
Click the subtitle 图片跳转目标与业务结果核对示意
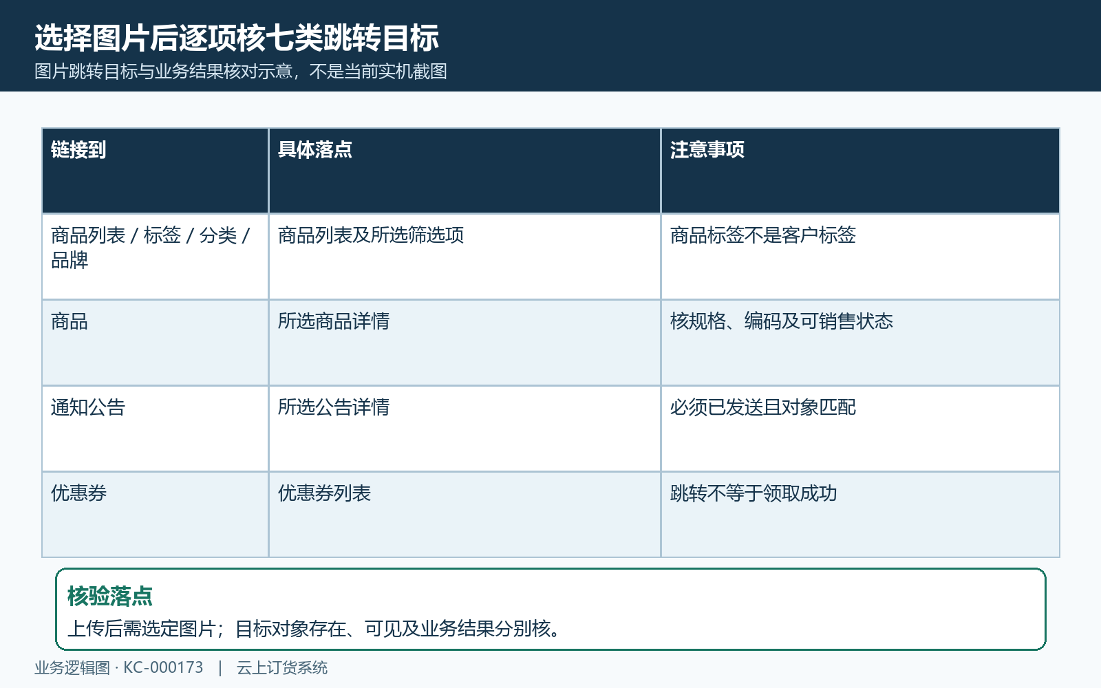coord(164,72)
